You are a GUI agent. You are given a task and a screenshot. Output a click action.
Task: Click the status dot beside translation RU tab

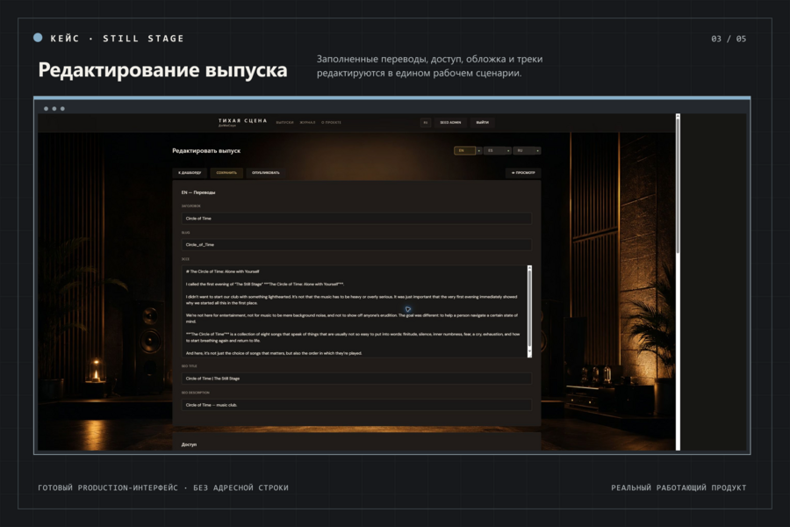pos(537,151)
